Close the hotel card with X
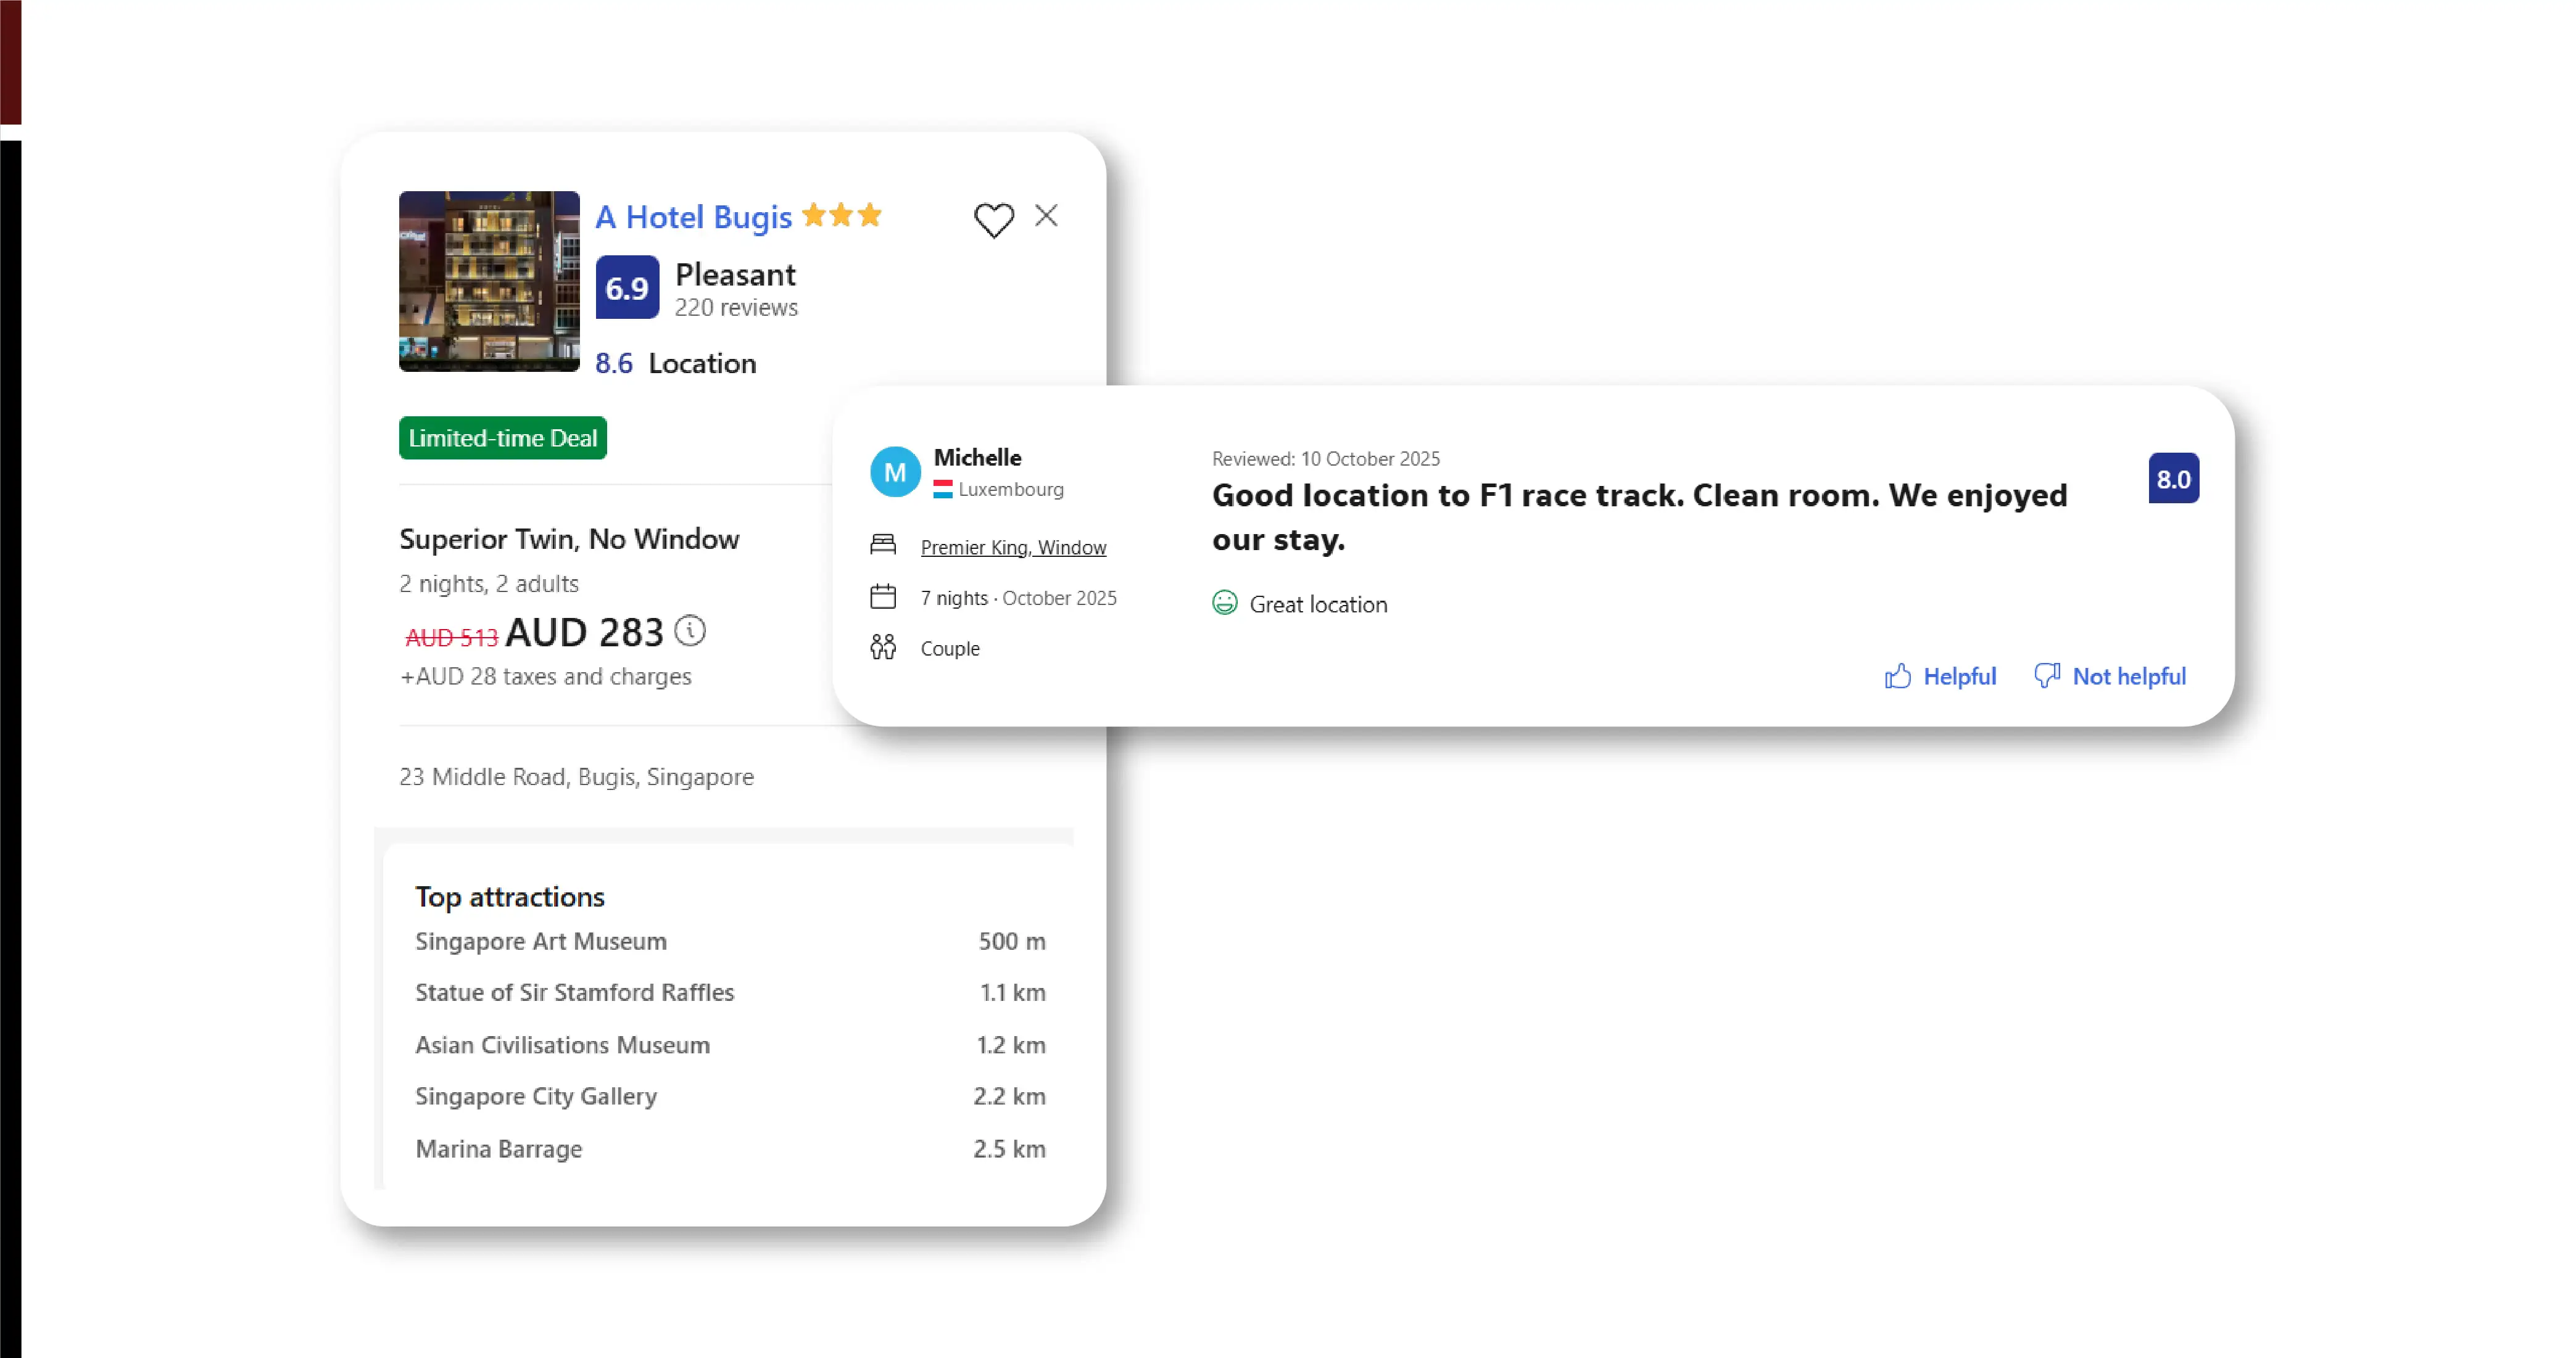Screen dimensions: 2576x1358 point(1046,215)
